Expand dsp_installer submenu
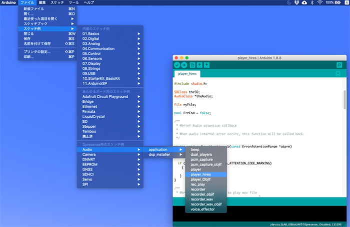350x227 pixels. tap(164, 154)
